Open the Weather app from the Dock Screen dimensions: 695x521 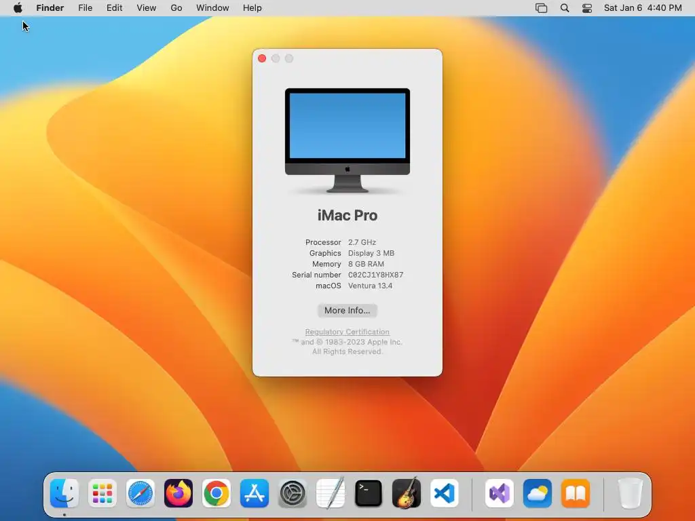click(x=538, y=493)
